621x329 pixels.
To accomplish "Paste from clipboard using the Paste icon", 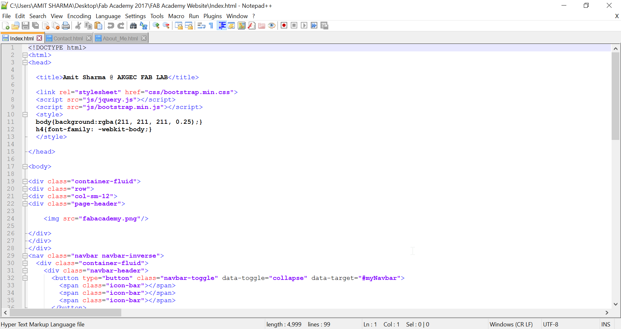I will 98,26.
